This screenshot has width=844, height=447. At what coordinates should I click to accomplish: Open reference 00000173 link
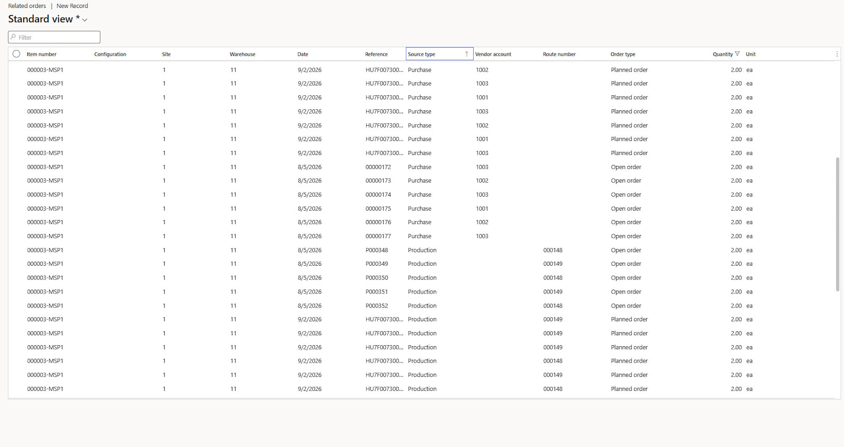pos(378,181)
